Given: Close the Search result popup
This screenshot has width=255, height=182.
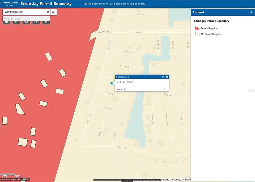Looking at the screenshot, I should [x=167, y=77].
